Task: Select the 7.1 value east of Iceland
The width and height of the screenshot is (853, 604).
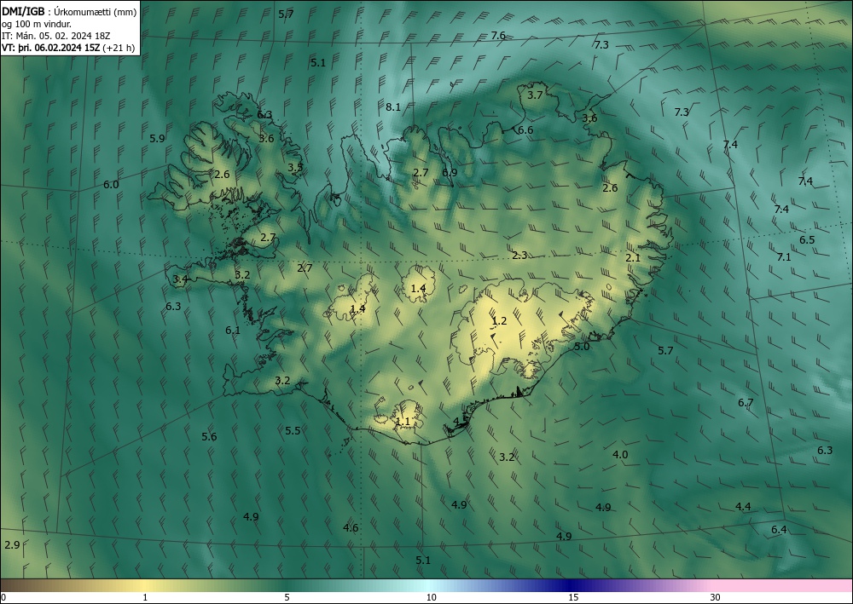Action: tap(784, 257)
